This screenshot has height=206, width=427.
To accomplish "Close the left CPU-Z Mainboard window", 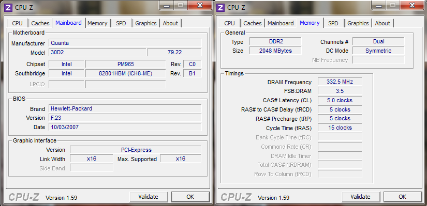I will point(200,5).
